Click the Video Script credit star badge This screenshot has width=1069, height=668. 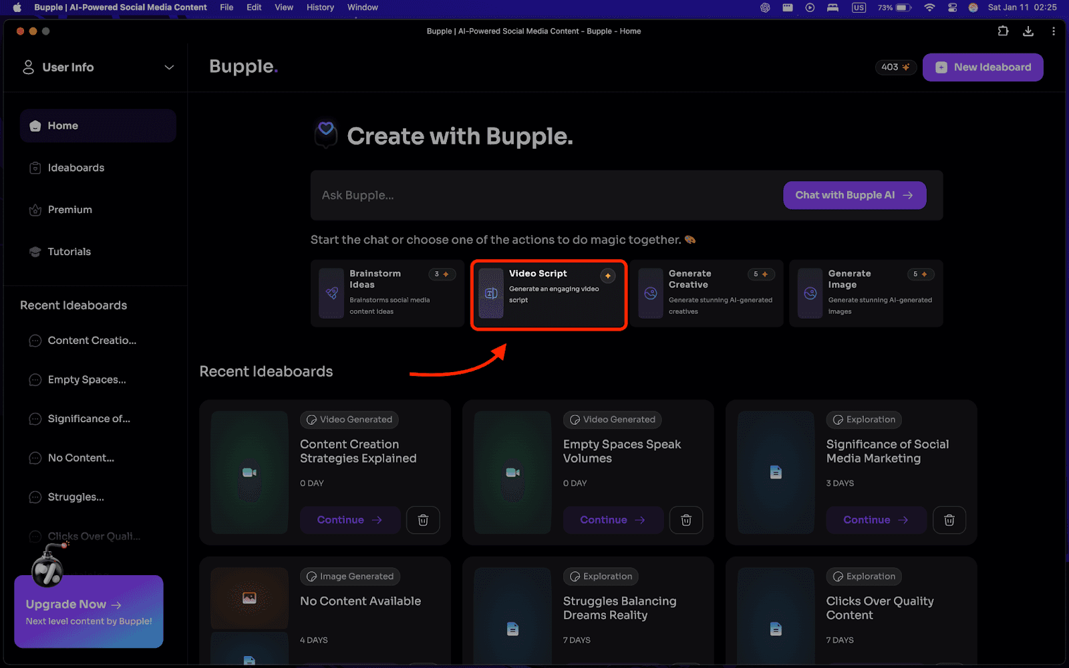click(x=608, y=276)
